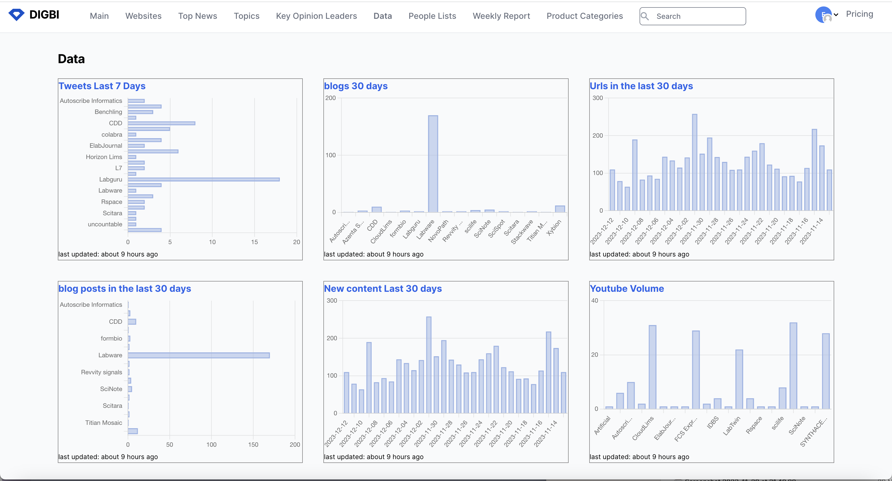
Task: Open the Youtube Volume chart
Action: pyautogui.click(x=627, y=288)
